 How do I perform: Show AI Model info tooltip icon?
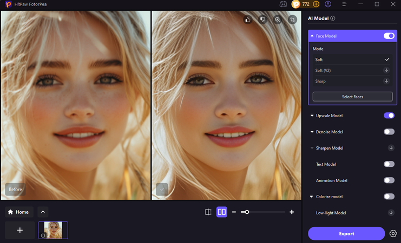[333, 18]
